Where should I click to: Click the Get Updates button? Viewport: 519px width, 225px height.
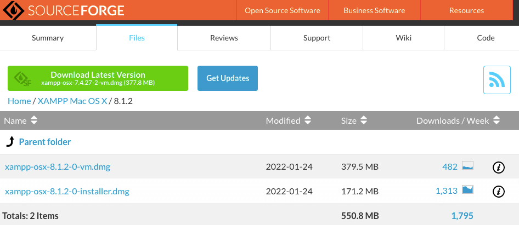[228, 78]
